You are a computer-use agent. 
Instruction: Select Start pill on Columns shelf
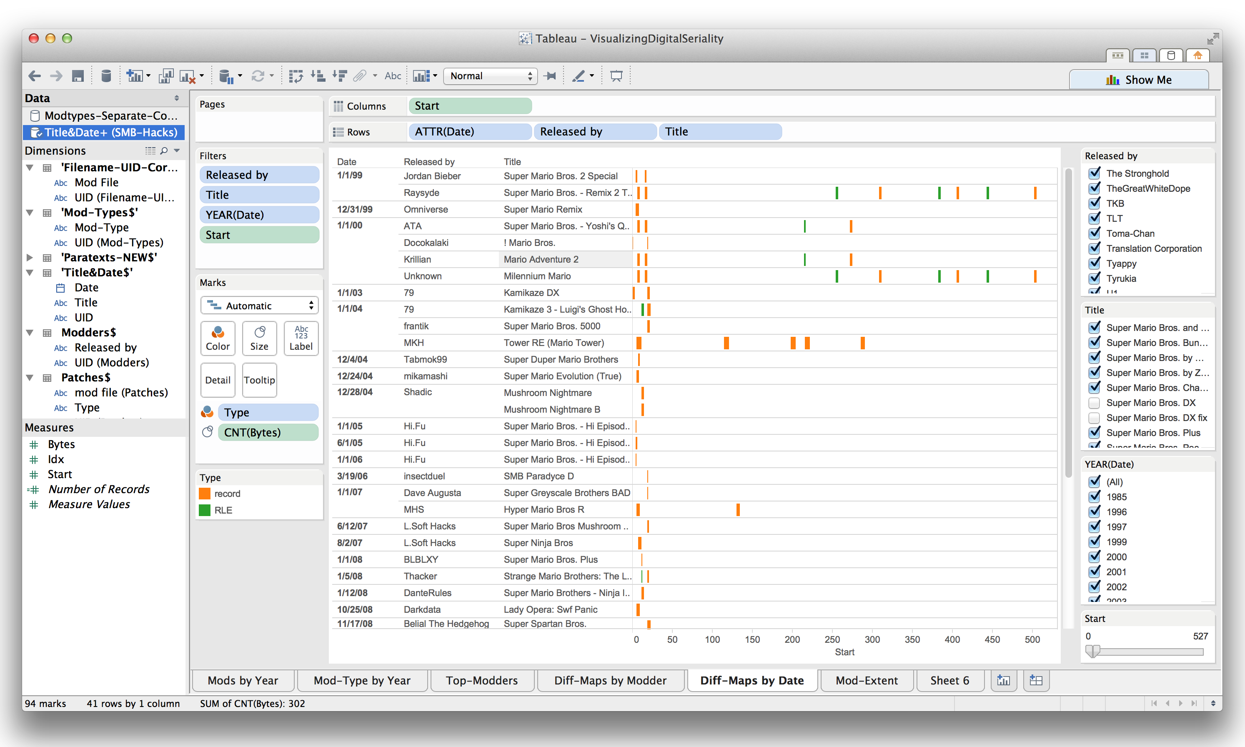470,106
